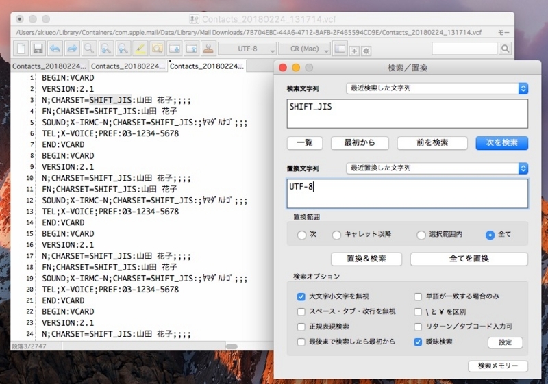Click the 全てを置換 button
The image size is (548, 384).
coord(469,259)
